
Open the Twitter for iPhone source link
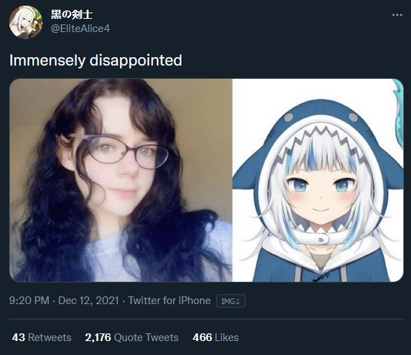point(170,301)
